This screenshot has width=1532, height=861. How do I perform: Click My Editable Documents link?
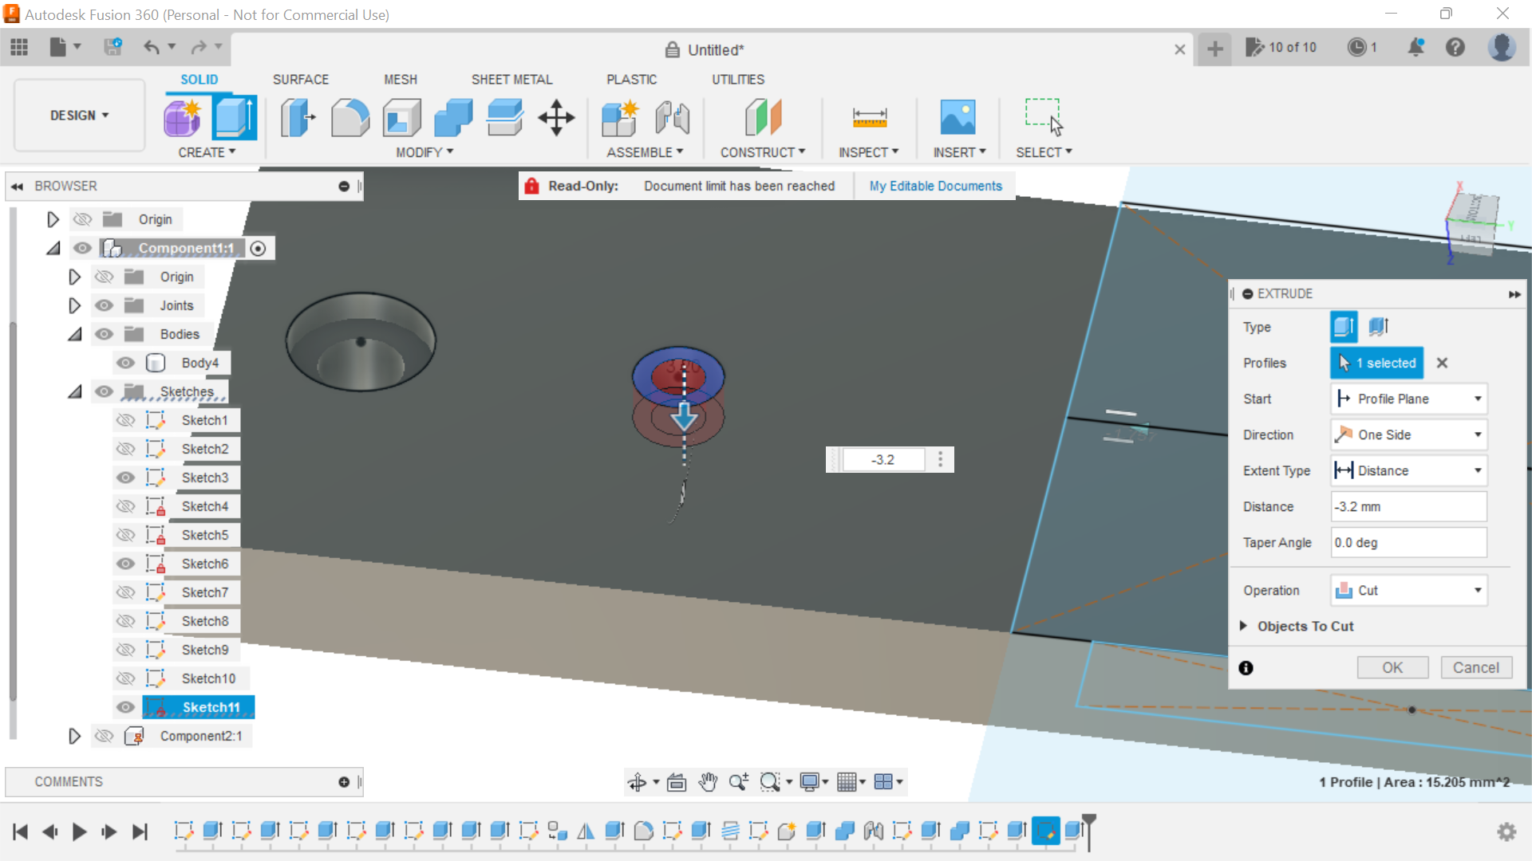pos(935,186)
